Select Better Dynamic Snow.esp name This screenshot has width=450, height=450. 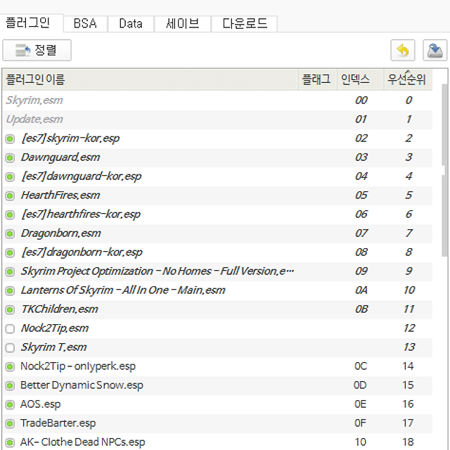click(x=82, y=385)
